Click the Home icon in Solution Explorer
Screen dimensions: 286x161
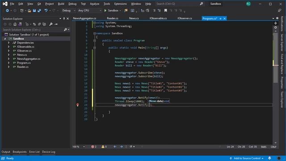click(15, 24)
